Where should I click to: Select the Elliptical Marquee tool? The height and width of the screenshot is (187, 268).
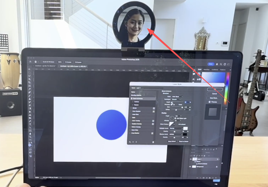[29, 72]
